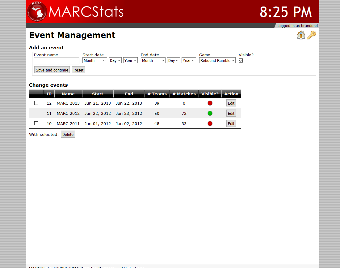The height and width of the screenshot is (268, 340).
Task: Open the home icon
Action: [x=301, y=35]
